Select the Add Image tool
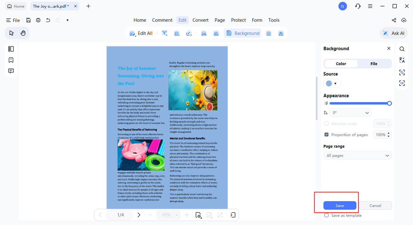Screen dimensions: 413x225 pyautogui.click(x=177, y=33)
